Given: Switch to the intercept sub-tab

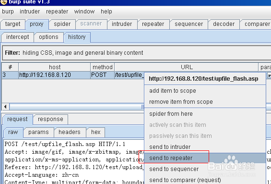Looking at the screenshot, I should tap(17, 37).
